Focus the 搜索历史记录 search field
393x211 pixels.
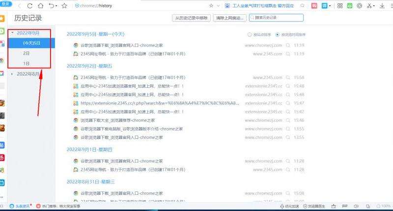tap(276, 18)
